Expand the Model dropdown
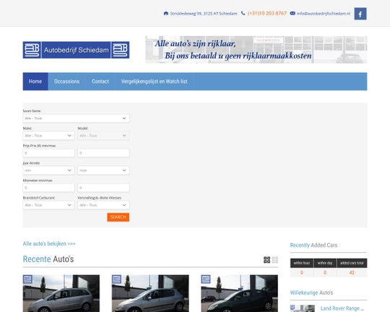Image resolution: width=390 pixels, height=312 pixels. [103, 136]
